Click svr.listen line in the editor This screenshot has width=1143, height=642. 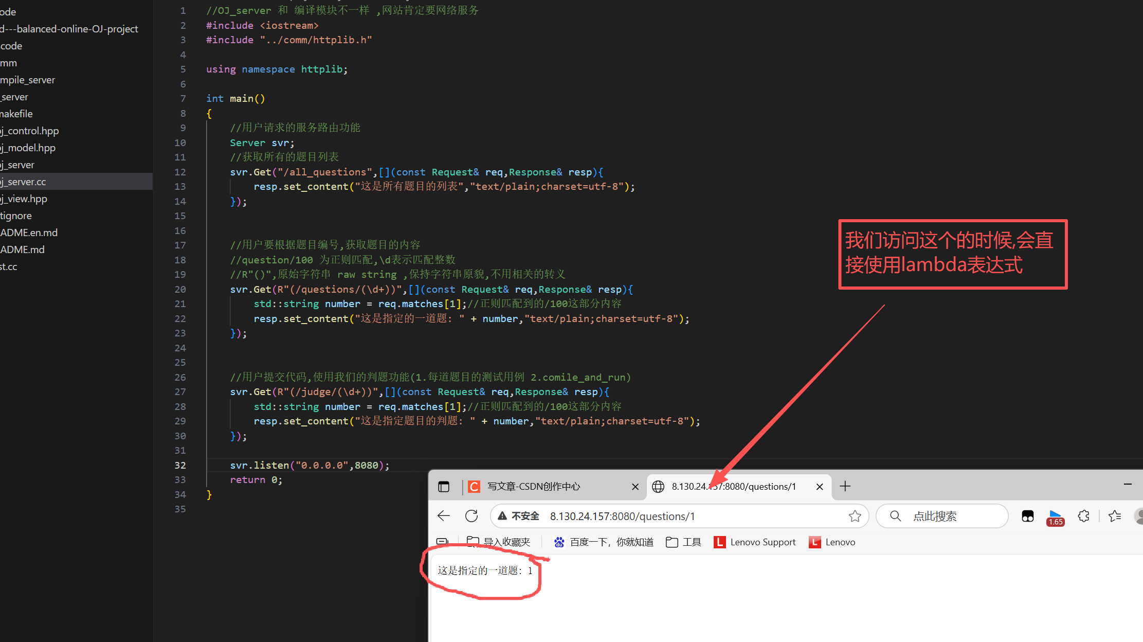click(310, 465)
